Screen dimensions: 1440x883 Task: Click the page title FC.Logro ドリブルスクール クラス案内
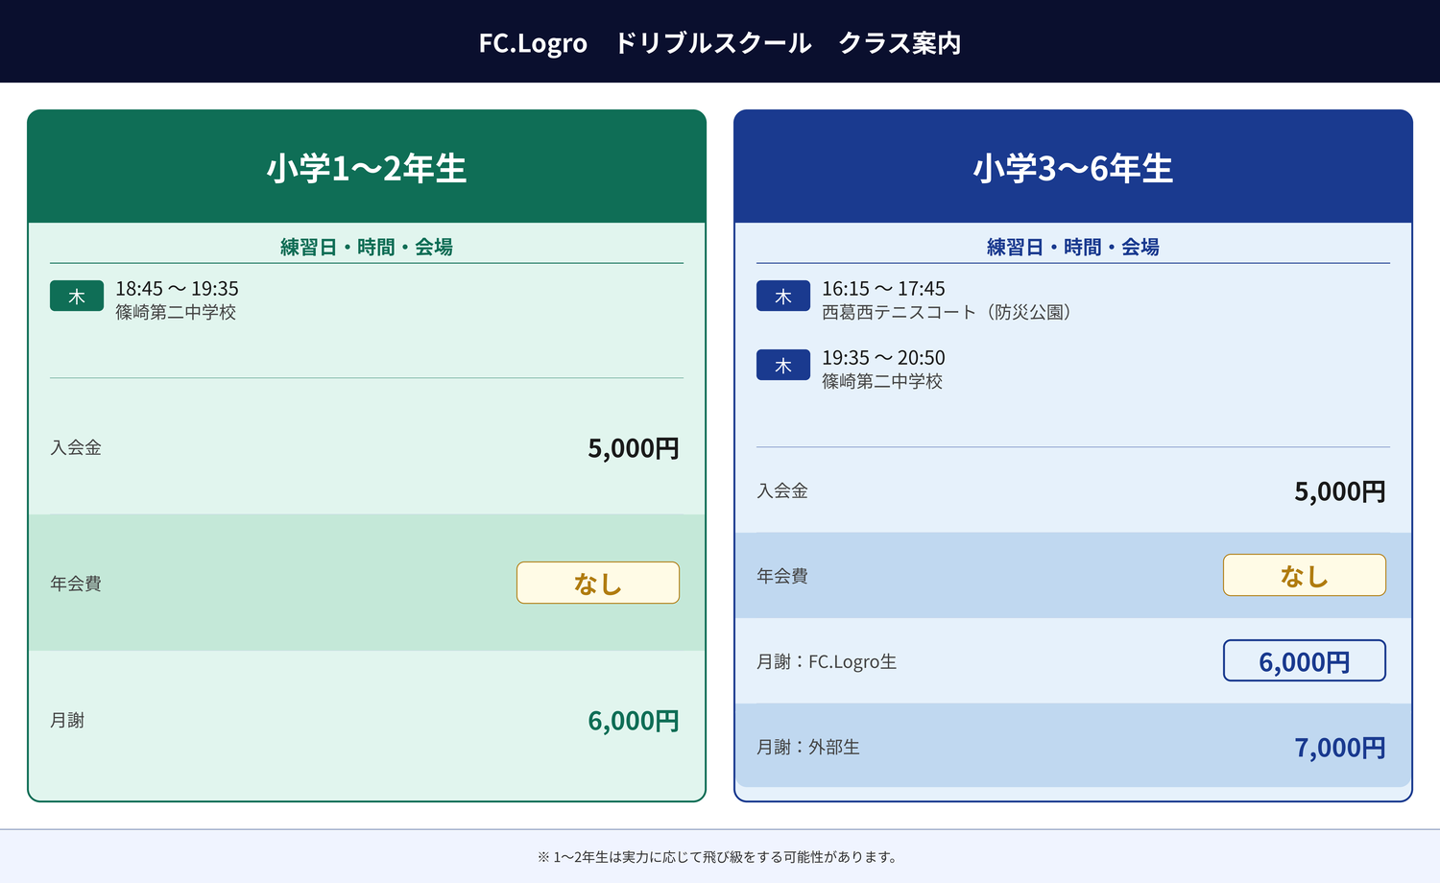[720, 43]
